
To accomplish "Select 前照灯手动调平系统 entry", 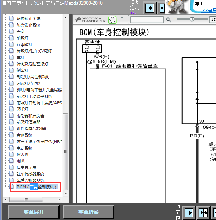I will click(35, 96).
